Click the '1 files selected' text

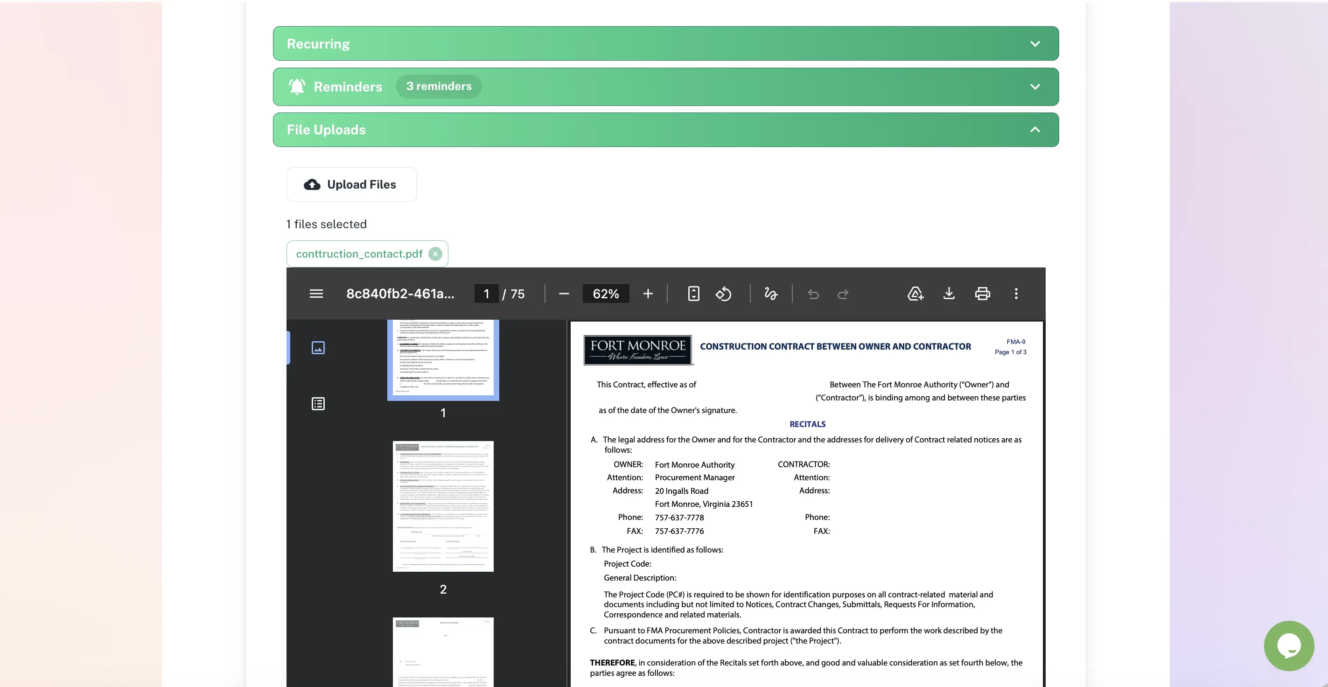[326, 224]
